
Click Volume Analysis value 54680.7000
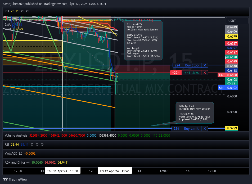(77, 136)
